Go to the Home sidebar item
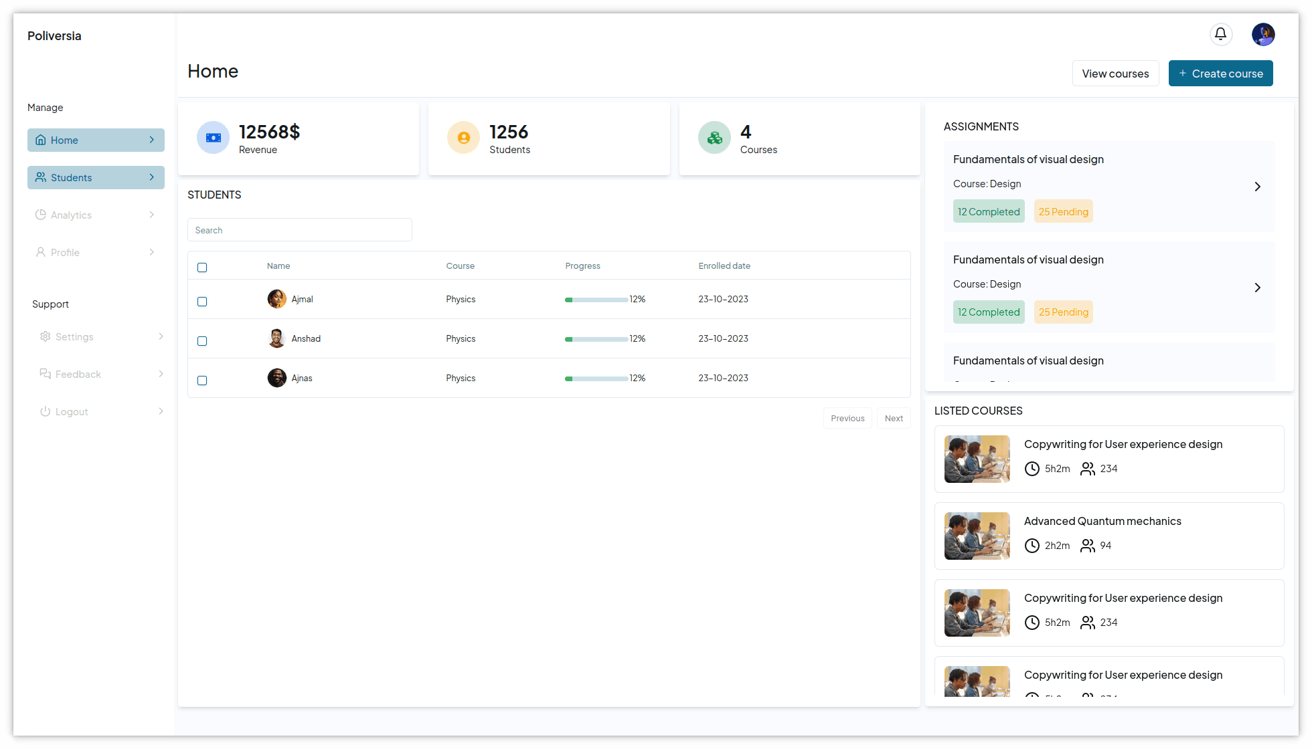The height and width of the screenshot is (749, 1312). point(96,140)
